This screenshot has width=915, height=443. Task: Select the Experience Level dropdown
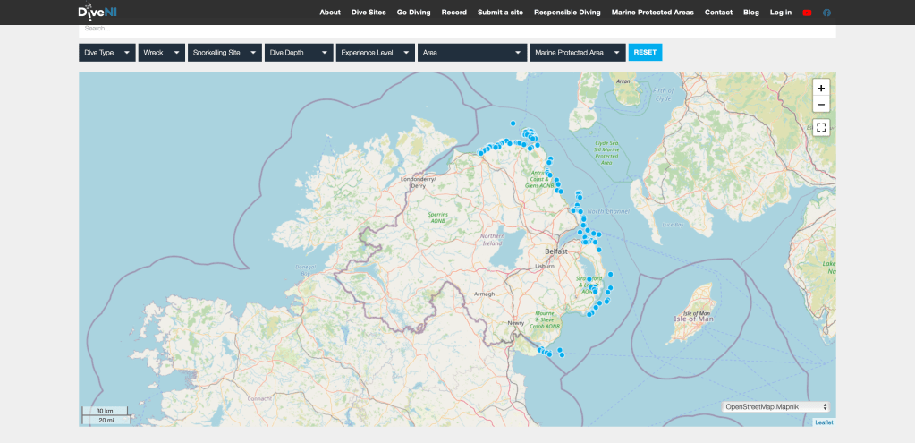tap(375, 53)
